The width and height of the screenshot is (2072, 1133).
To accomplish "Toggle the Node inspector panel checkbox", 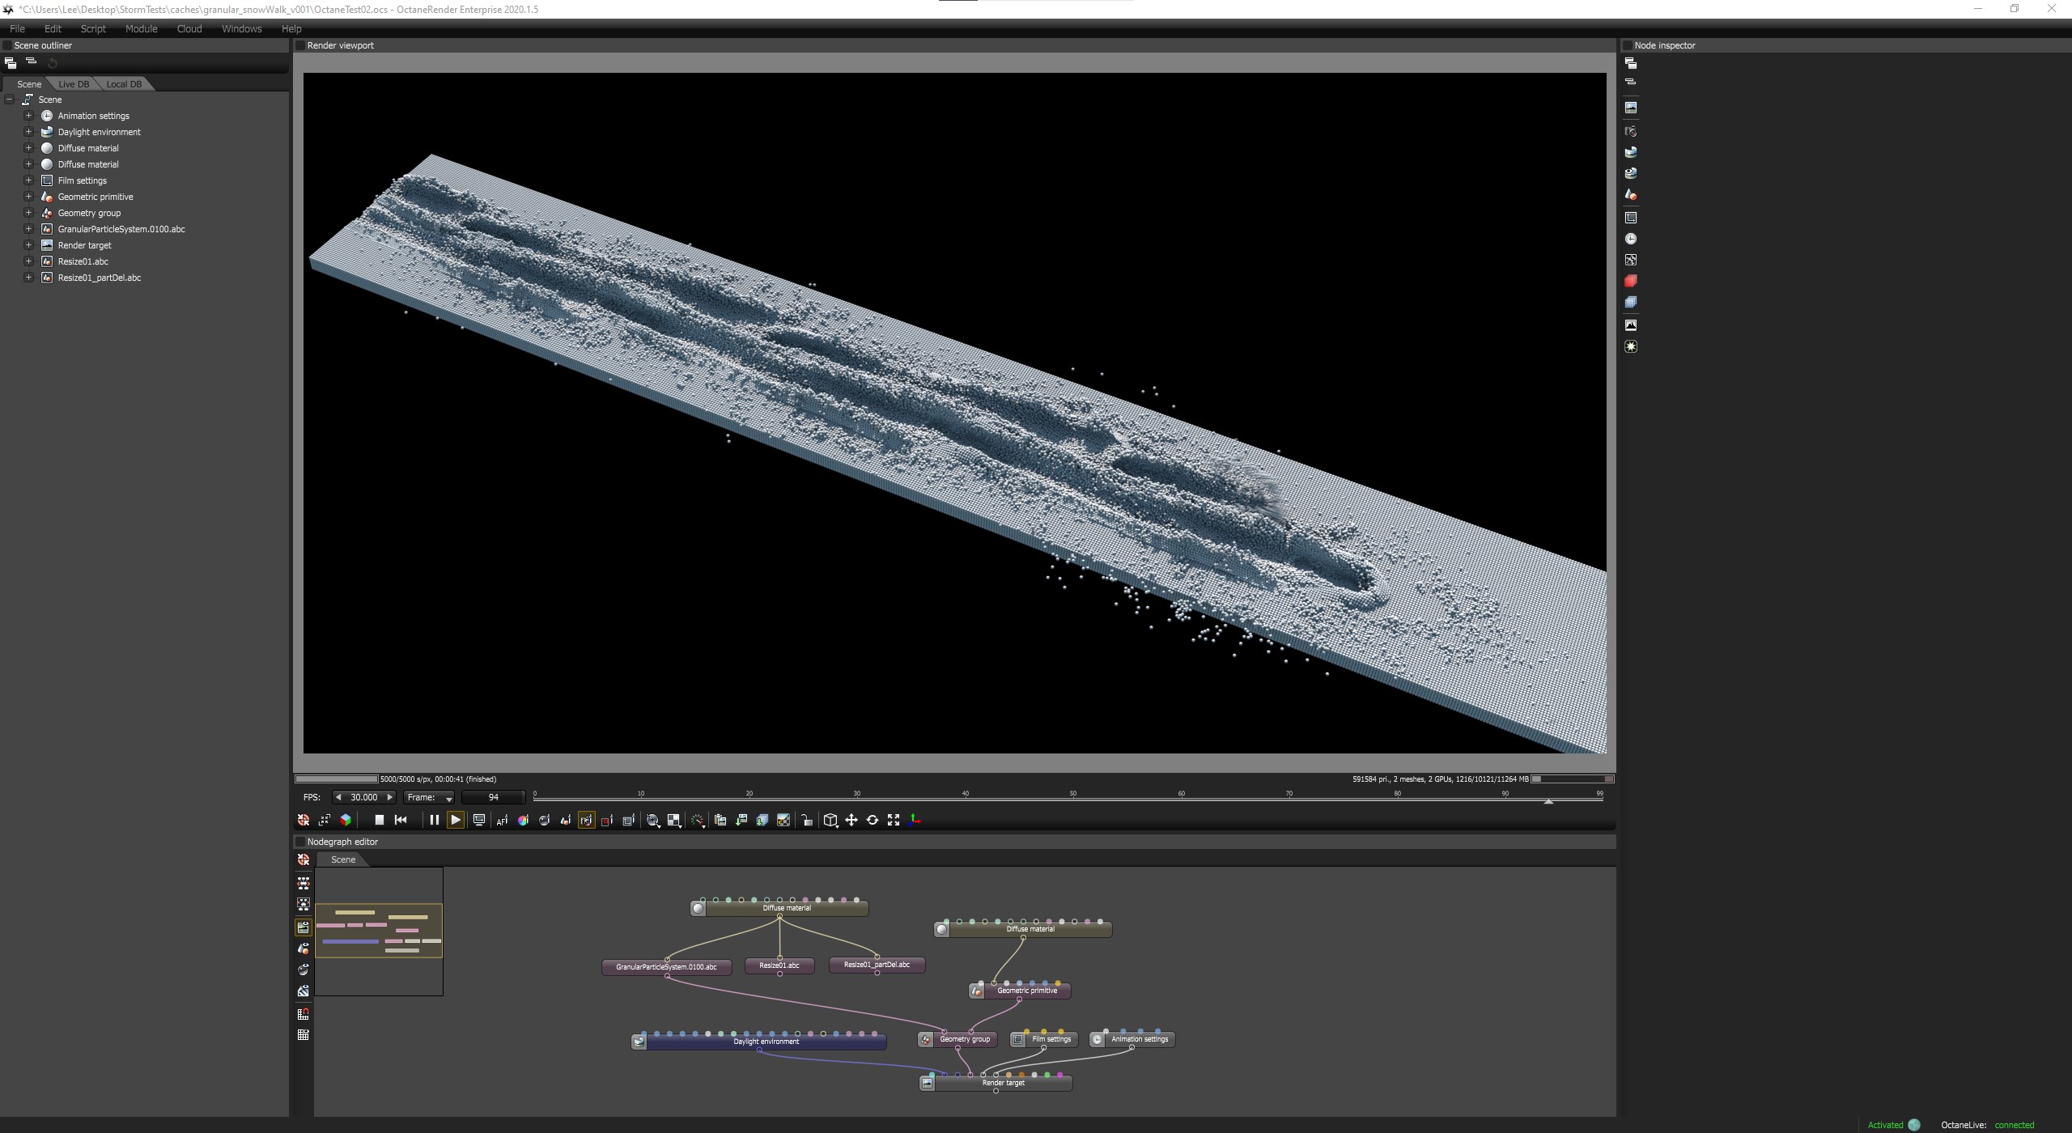I will [x=1627, y=45].
